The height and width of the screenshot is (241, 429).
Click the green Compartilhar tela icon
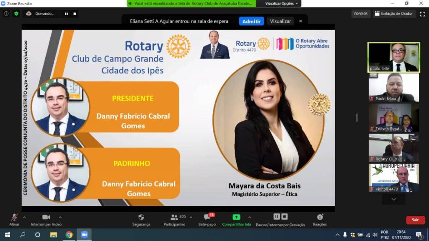tap(236, 217)
